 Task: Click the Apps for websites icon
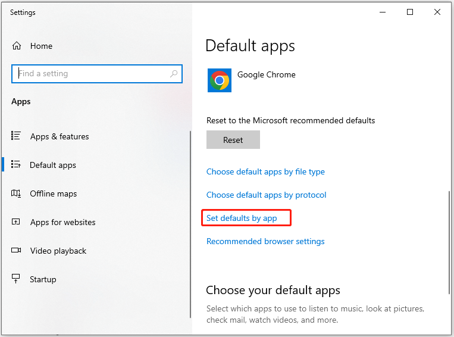coord(15,221)
